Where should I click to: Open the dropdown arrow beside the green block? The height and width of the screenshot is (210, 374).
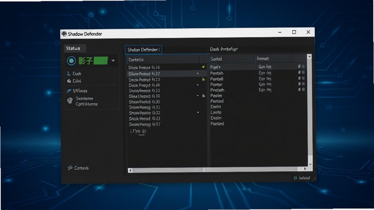coord(113,61)
